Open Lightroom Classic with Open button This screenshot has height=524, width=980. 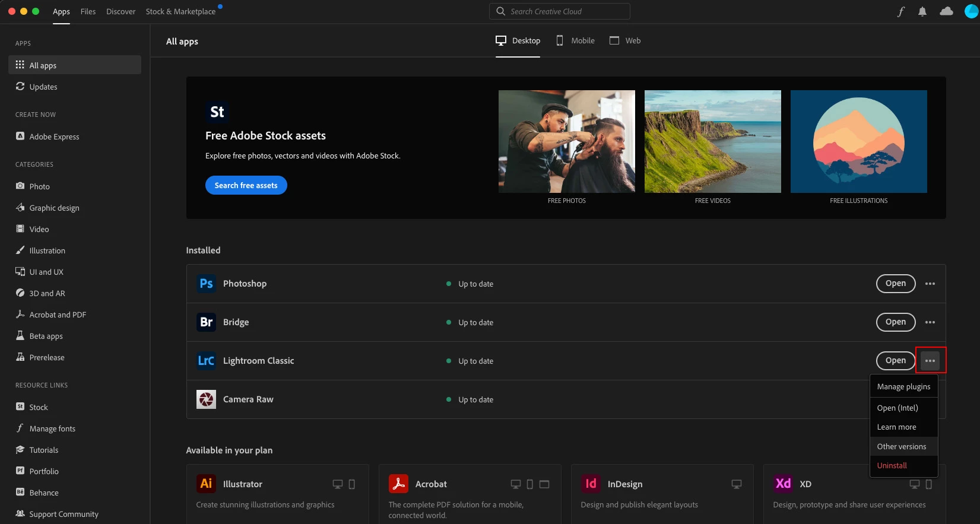coord(896,361)
